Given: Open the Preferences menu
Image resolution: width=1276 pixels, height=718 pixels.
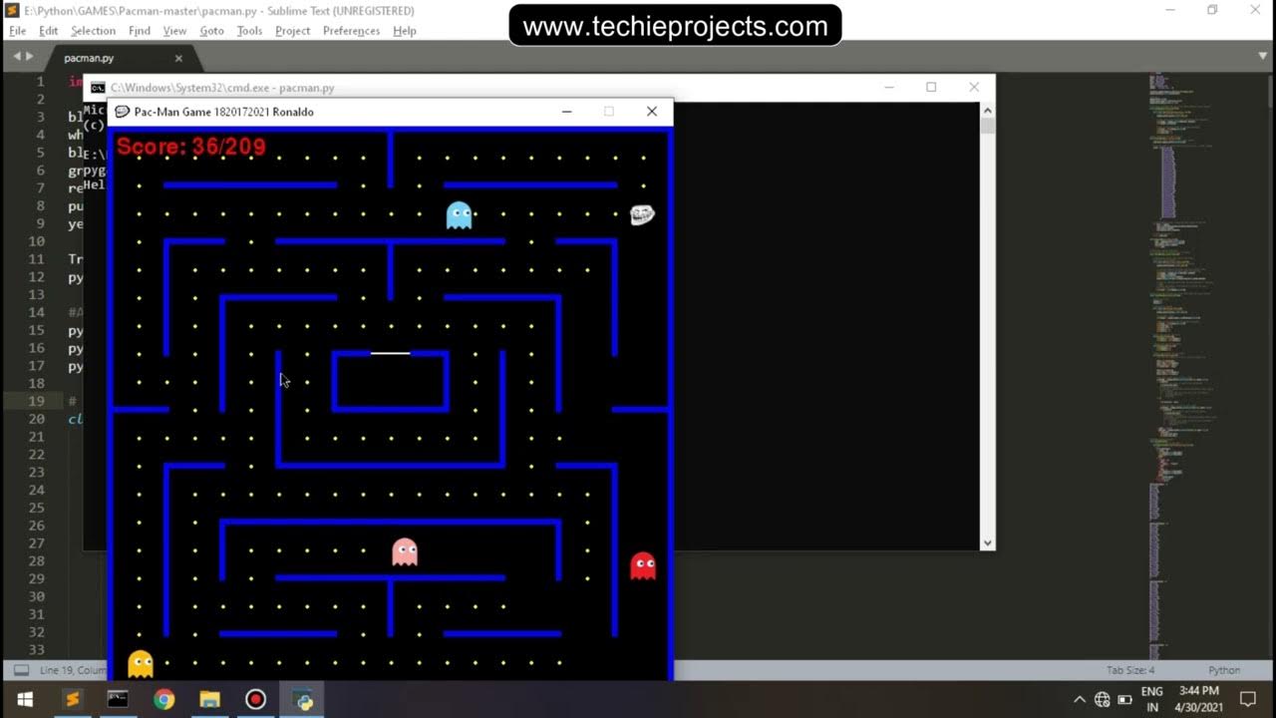Looking at the screenshot, I should (x=351, y=31).
